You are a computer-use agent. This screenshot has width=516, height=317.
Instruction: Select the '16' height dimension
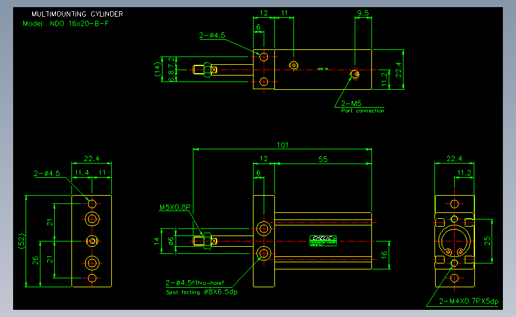point(384,255)
